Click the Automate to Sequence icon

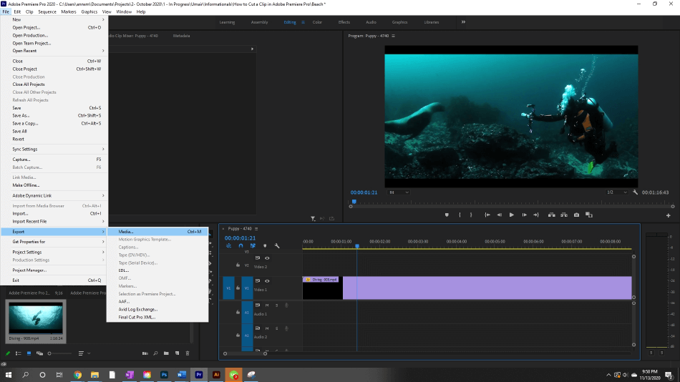tap(145, 353)
